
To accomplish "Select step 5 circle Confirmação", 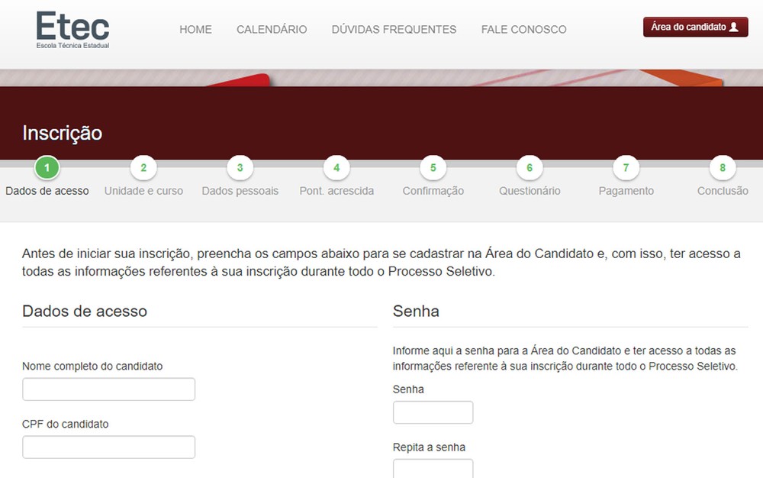I will pos(433,168).
